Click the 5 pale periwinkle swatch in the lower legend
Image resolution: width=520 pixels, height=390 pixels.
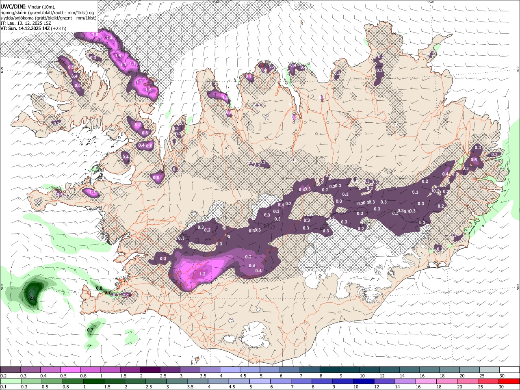260,381
